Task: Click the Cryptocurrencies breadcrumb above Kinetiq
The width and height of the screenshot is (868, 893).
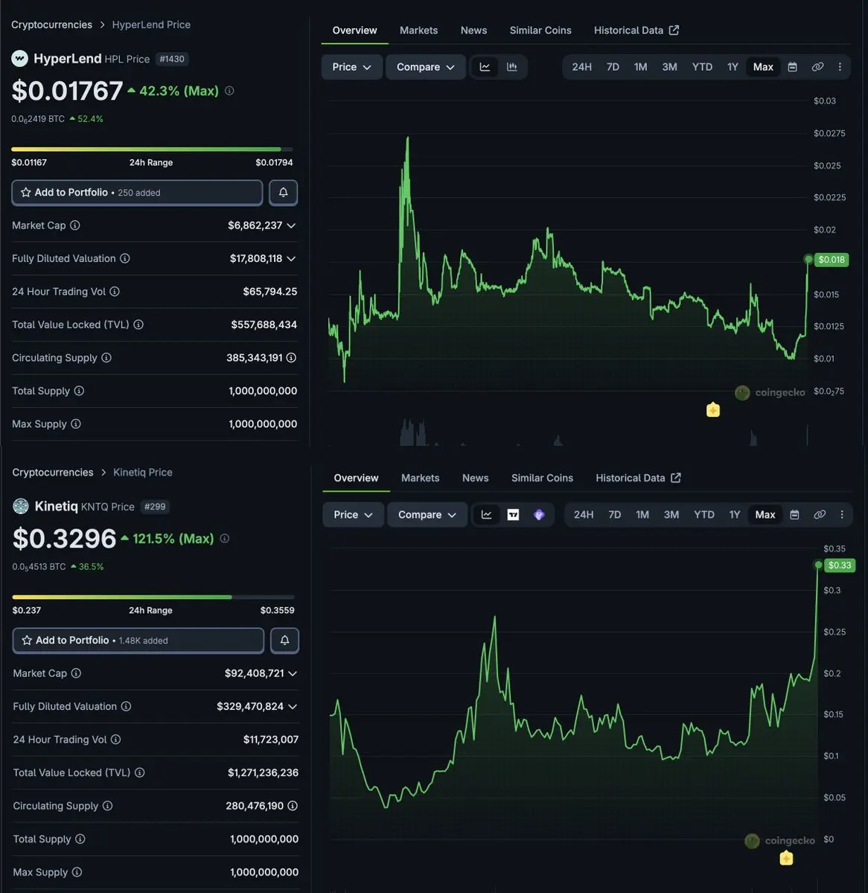Action: [x=53, y=473]
